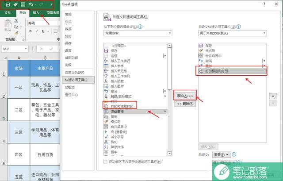283x181 pixels.
Task: Click the Copy icon in the clipboard group
Action: pyautogui.click(x=16, y=27)
